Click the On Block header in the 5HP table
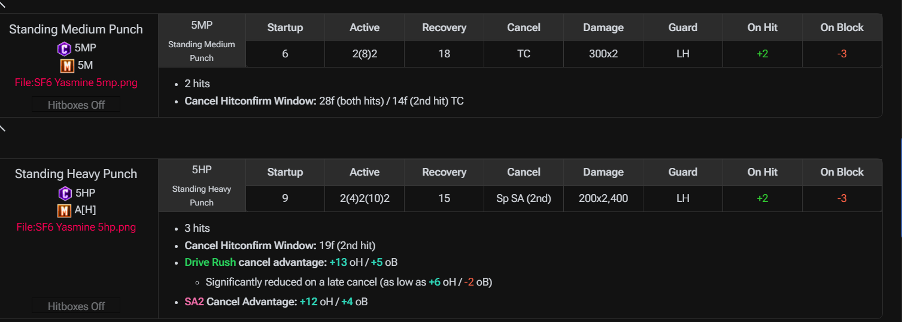This screenshot has height=322, width=902. pos(842,172)
